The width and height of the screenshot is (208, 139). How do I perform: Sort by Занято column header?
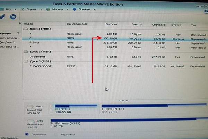(x=137, y=24)
